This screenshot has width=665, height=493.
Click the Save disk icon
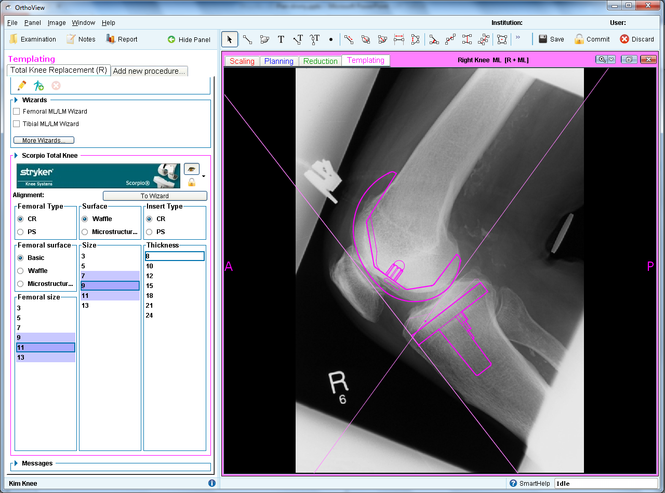pyautogui.click(x=543, y=39)
